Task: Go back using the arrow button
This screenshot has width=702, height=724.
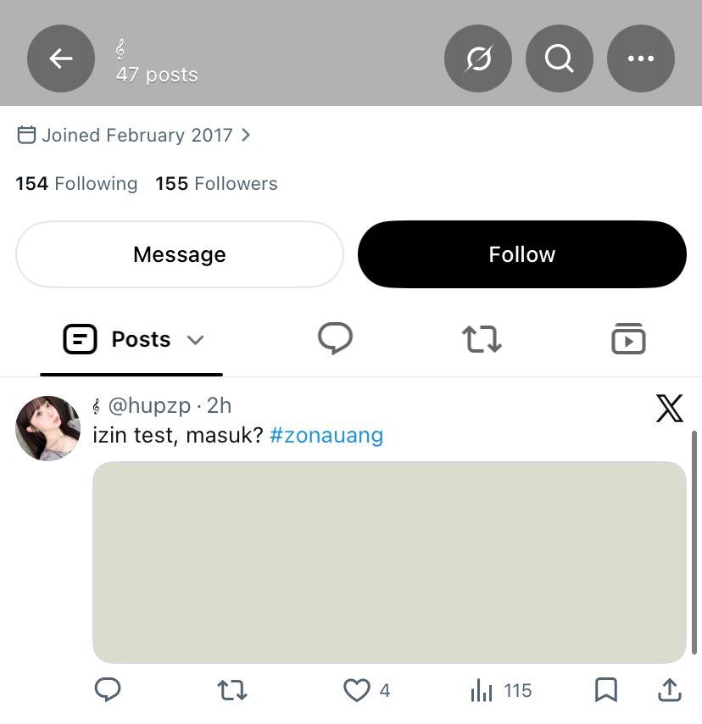Action: click(61, 58)
